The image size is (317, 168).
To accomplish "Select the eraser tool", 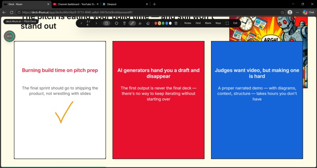I will (x=148, y=23).
